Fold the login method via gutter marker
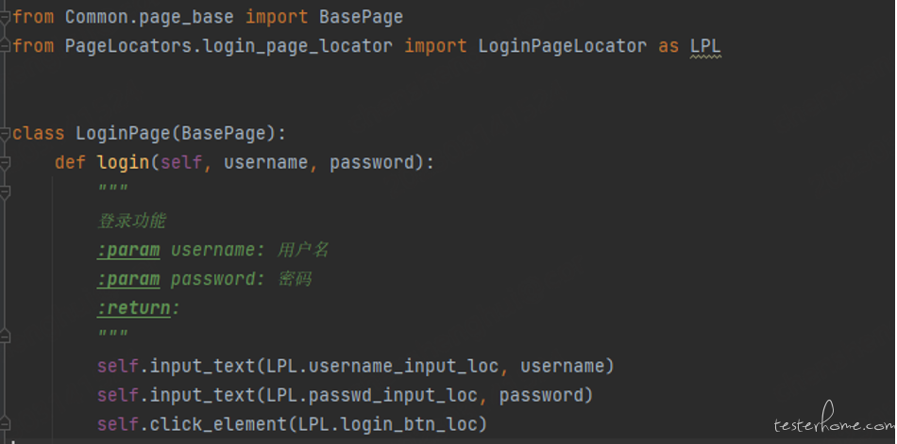 [x=5, y=163]
